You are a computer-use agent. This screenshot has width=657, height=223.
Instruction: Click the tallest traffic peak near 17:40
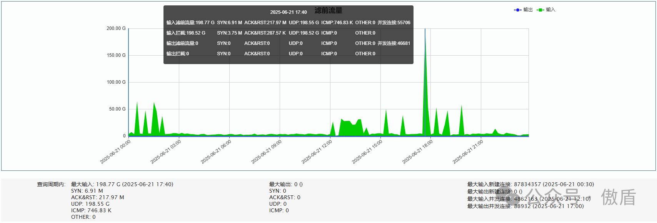pyautogui.click(x=425, y=35)
